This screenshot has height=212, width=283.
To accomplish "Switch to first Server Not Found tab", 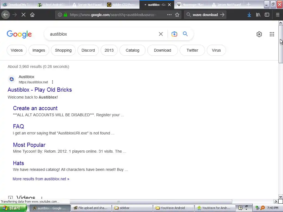I will (x=87, y=4).
